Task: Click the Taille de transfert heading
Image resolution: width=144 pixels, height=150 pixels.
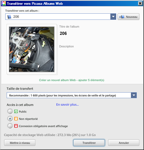Action: click(x=20, y=89)
